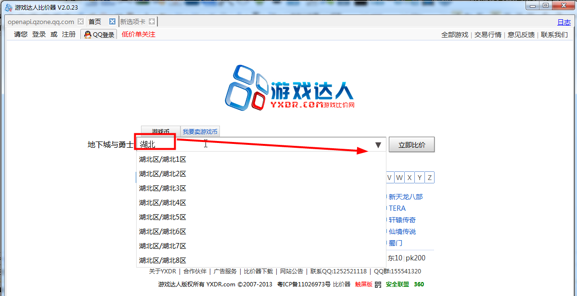Choose 湖北区/湖北2区 from the list
Screen dimensions: 577x296
pos(261,174)
